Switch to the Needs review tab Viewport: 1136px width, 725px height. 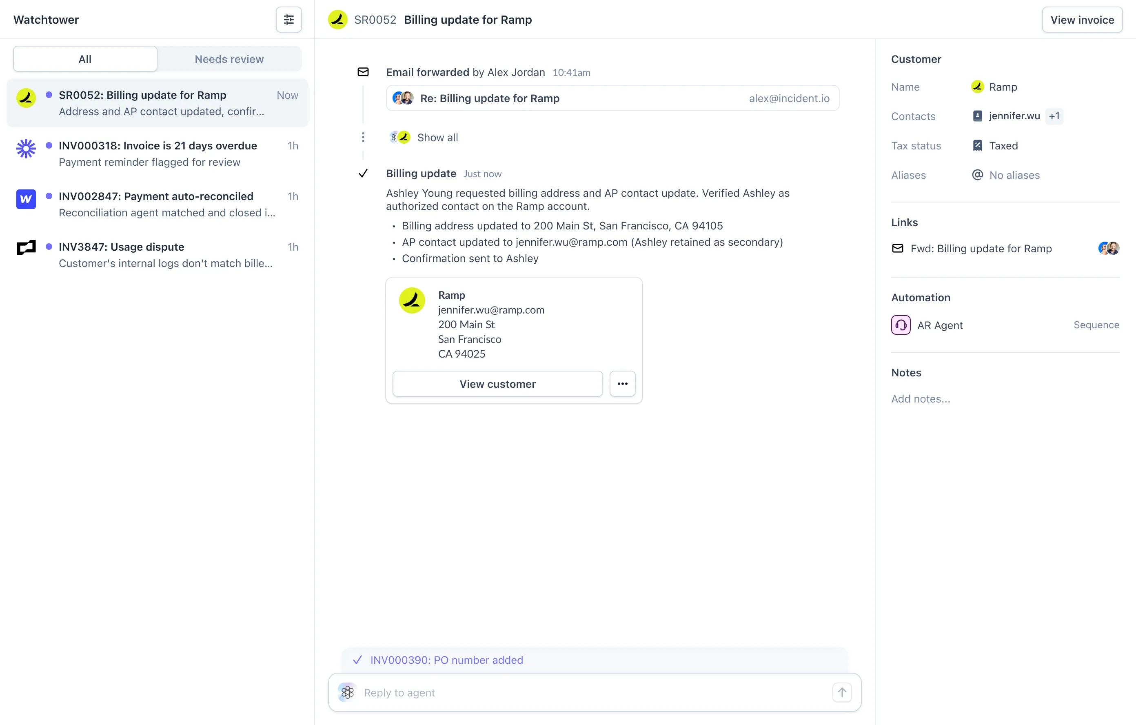click(229, 59)
